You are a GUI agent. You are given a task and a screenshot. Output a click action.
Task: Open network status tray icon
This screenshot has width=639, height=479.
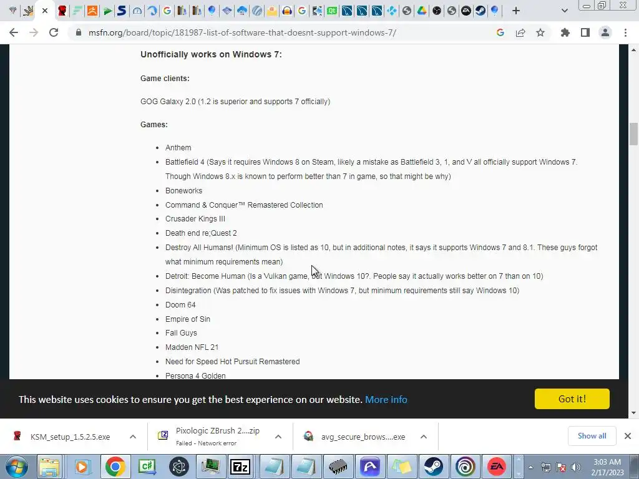[x=545, y=467]
